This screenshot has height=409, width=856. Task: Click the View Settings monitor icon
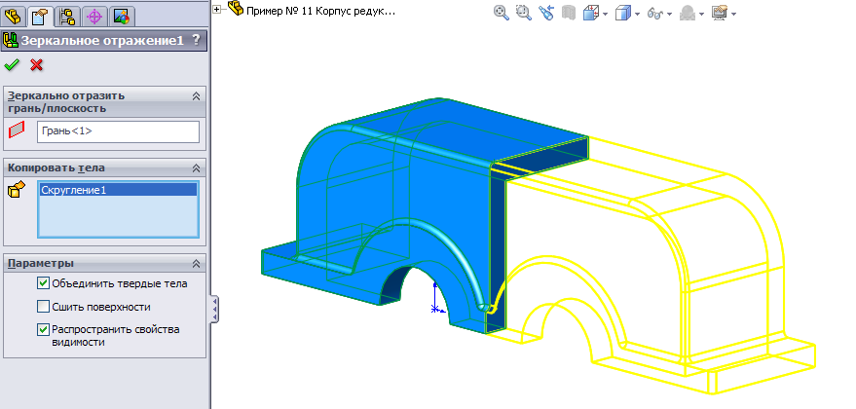[x=720, y=13]
